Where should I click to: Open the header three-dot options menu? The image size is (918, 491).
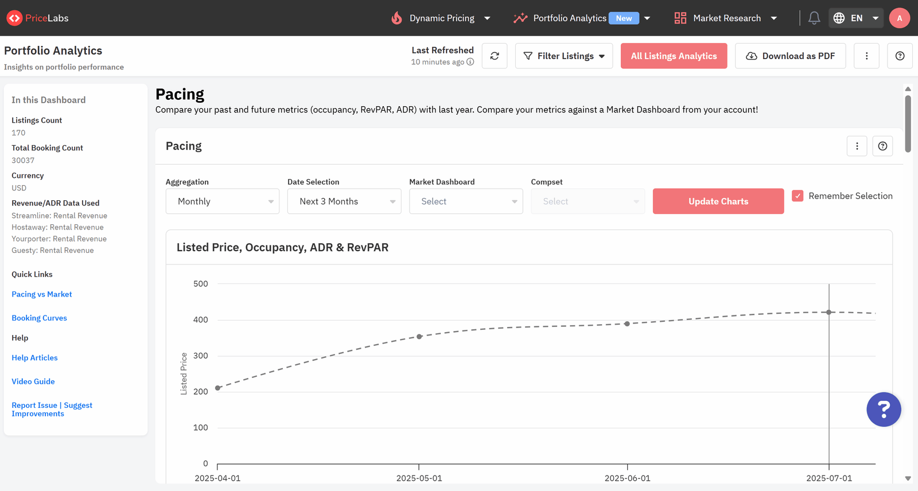[x=866, y=56]
